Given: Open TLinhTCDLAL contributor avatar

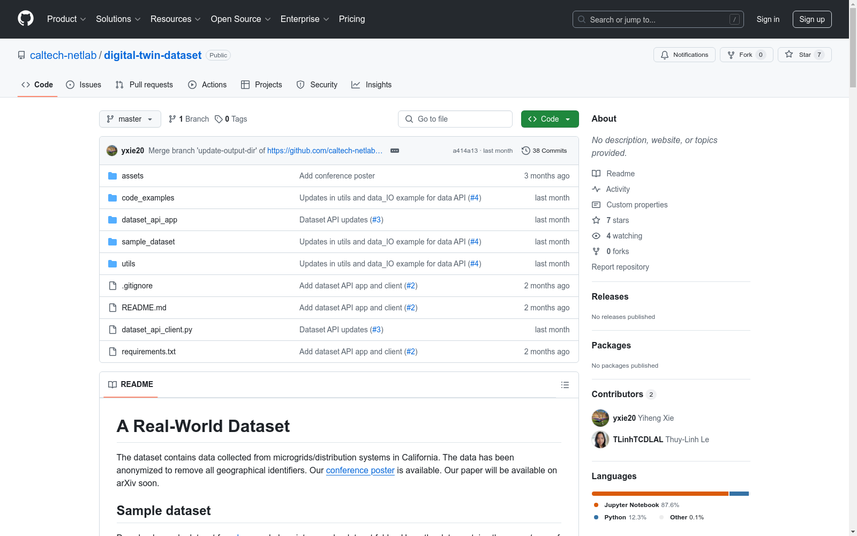Looking at the screenshot, I should coord(600,440).
